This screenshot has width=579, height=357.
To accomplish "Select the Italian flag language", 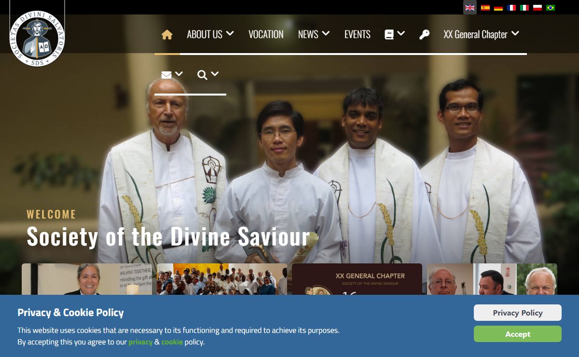I will coord(524,8).
